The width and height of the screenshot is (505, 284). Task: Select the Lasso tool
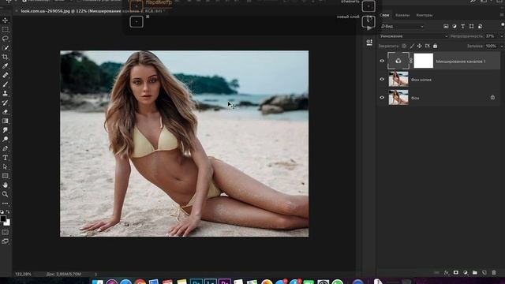point(6,39)
